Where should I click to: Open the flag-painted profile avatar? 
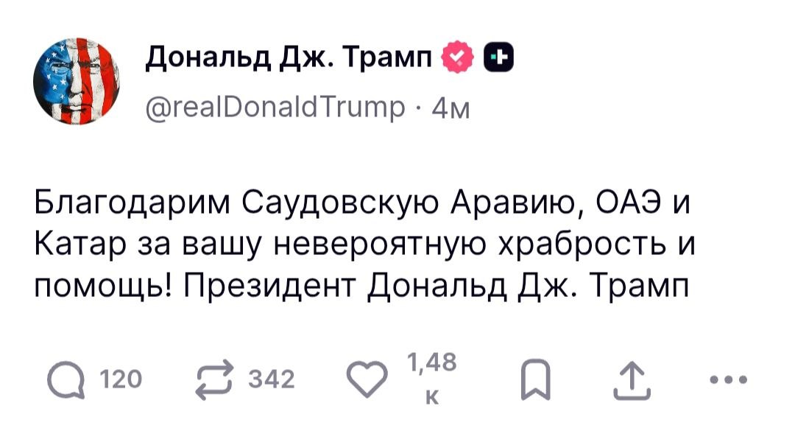pyautogui.click(x=81, y=80)
